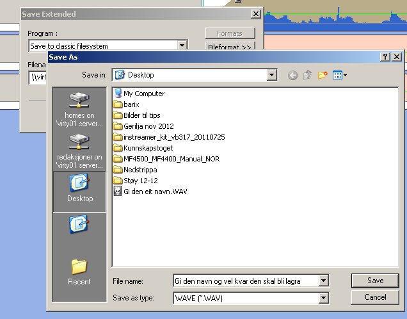Close the Save Extended window
This screenshot has height=319, width=407.
pos(256,14)
